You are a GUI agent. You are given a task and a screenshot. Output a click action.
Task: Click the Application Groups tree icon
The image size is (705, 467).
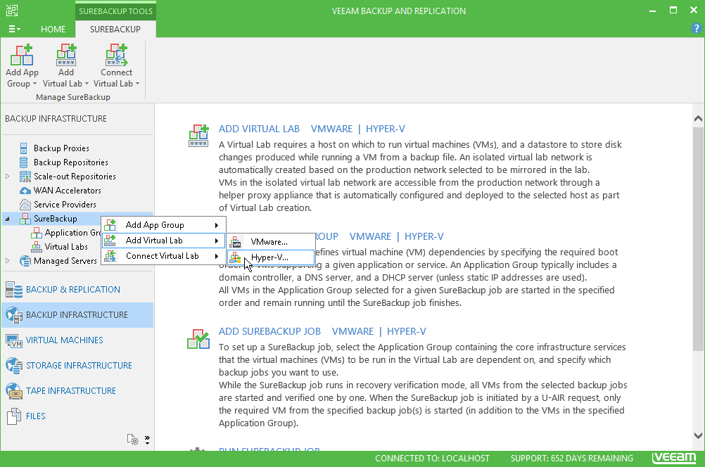[x=37, y=233]
